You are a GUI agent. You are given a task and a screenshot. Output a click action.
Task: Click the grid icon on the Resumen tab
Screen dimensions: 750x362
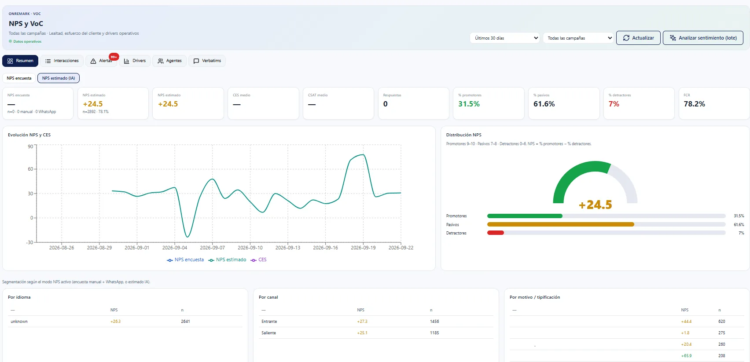click(10, 61)
